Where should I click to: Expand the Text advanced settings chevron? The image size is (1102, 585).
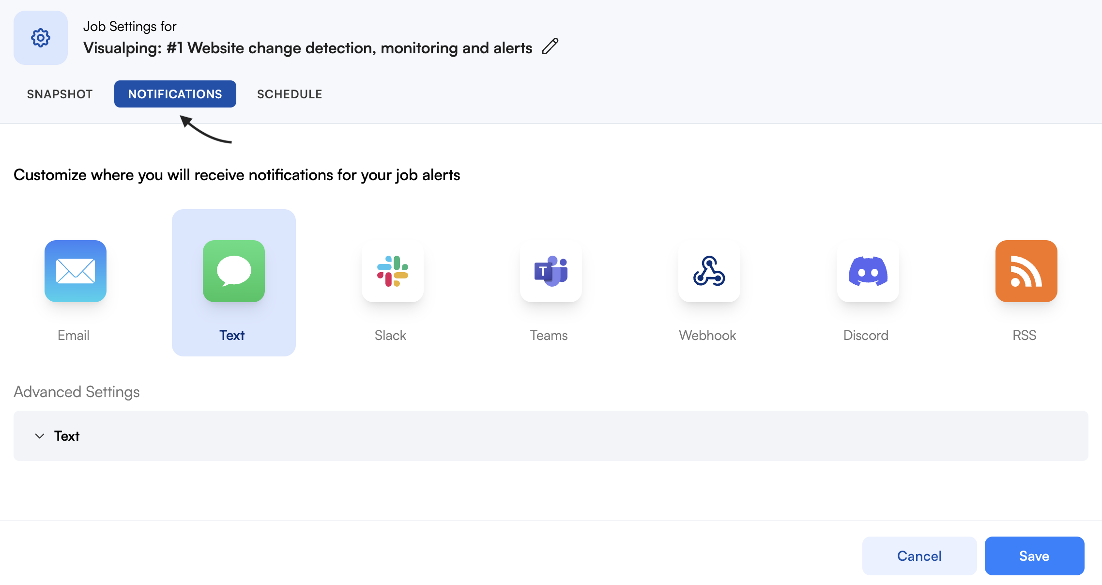pos(40,436)
